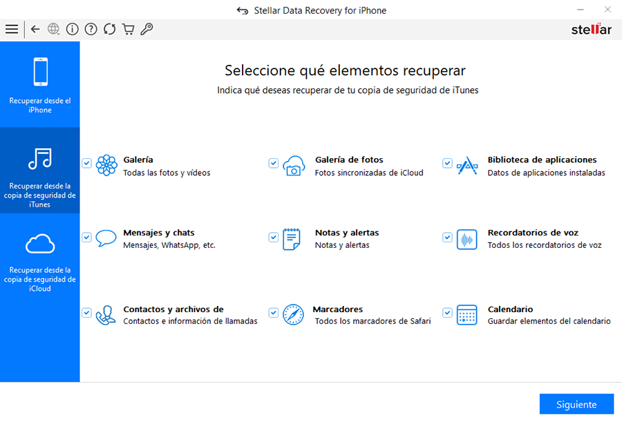Click the notepad notes icon
Screen dimensions: 622x424
(x=292, y=239)
